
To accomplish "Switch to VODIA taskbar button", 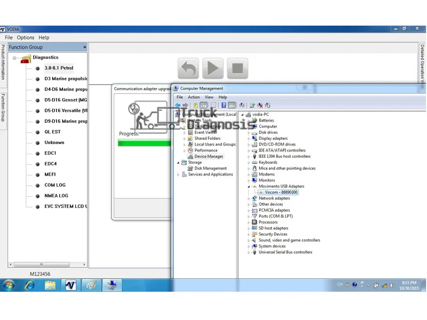I will click(70, 285).
